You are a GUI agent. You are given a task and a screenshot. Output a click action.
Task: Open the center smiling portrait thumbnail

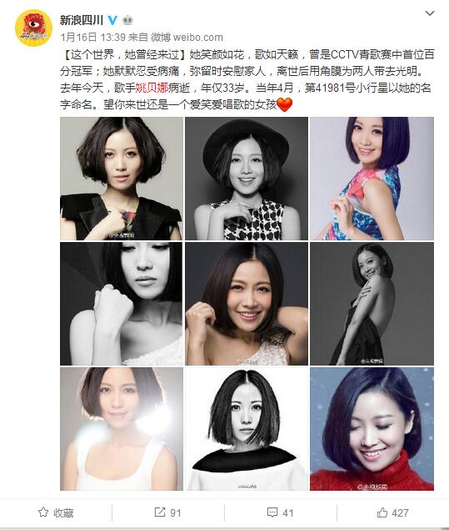[247, 304]
